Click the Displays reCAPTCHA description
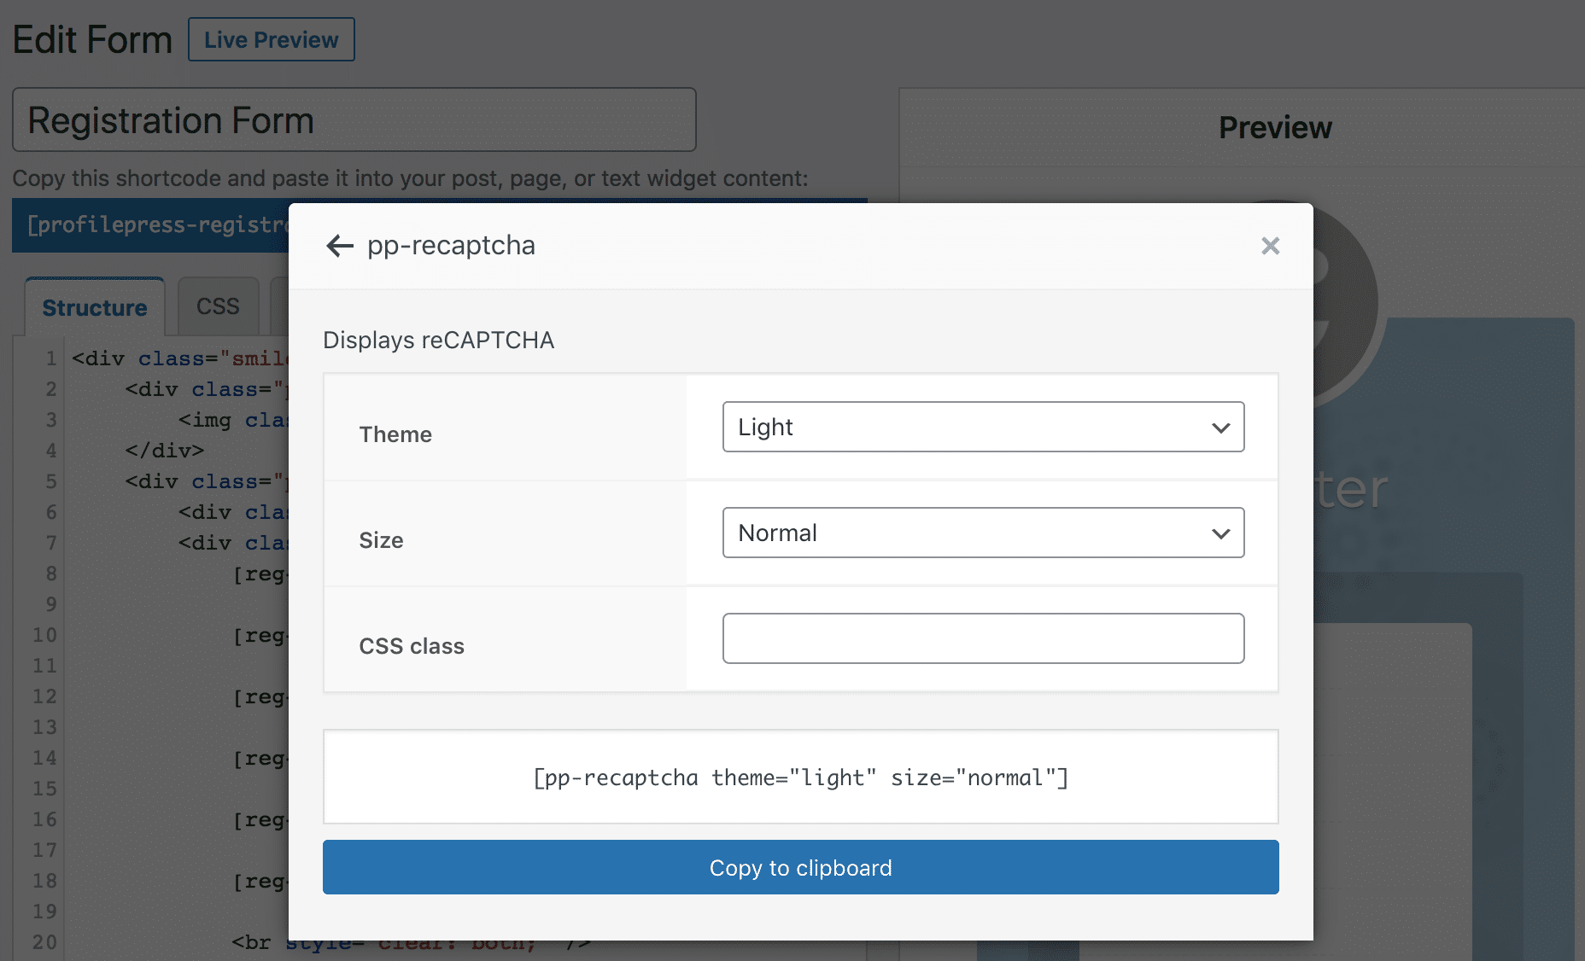This screenshot has height=961, width=1585. 439,341
